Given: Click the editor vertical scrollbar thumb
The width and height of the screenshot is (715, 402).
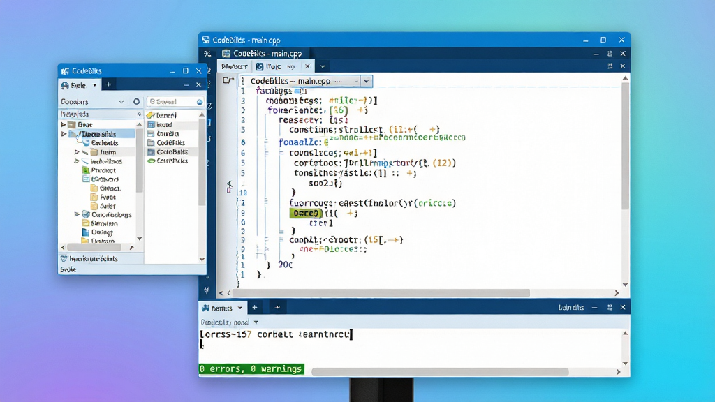Looking at the screenshot, I should [x=625, y=146].
